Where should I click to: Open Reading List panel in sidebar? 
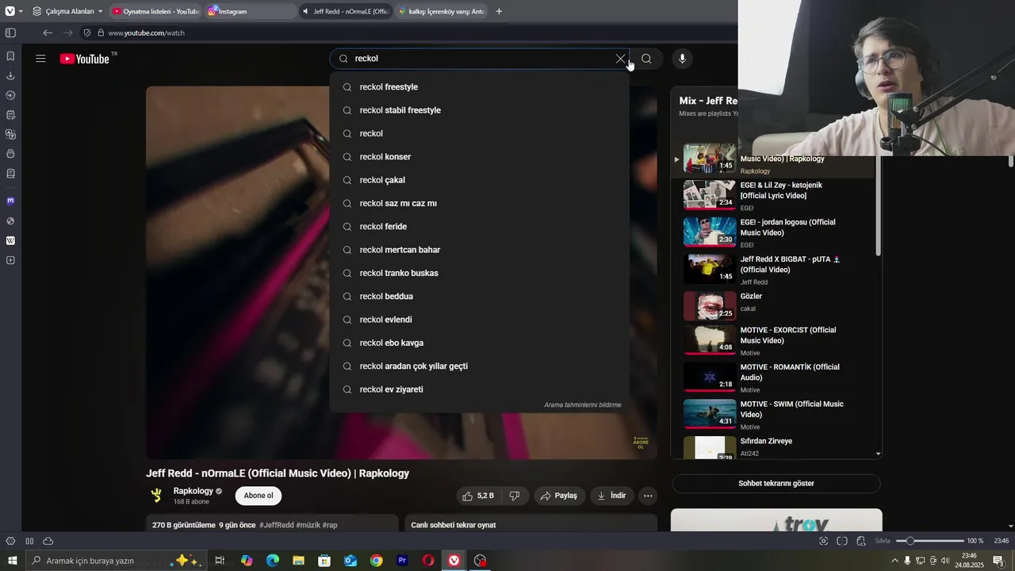(10, 173)
